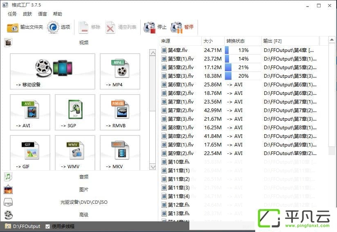The width and height of the screenshot is (337, 232).
Task: Sort by the 来源 column header
Action: tap(180, 41)
